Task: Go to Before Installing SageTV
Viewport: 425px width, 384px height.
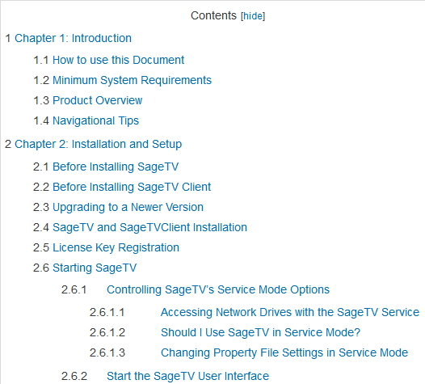Action: pos(116,167)
